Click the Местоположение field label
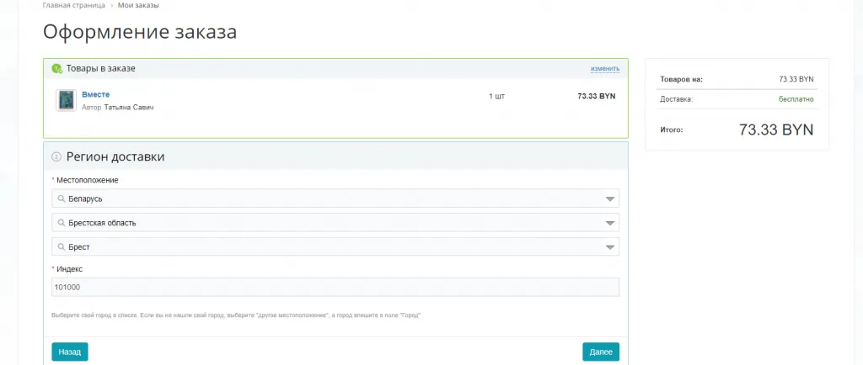Screen dimensions: 863x365 click(x=87, y=180)
